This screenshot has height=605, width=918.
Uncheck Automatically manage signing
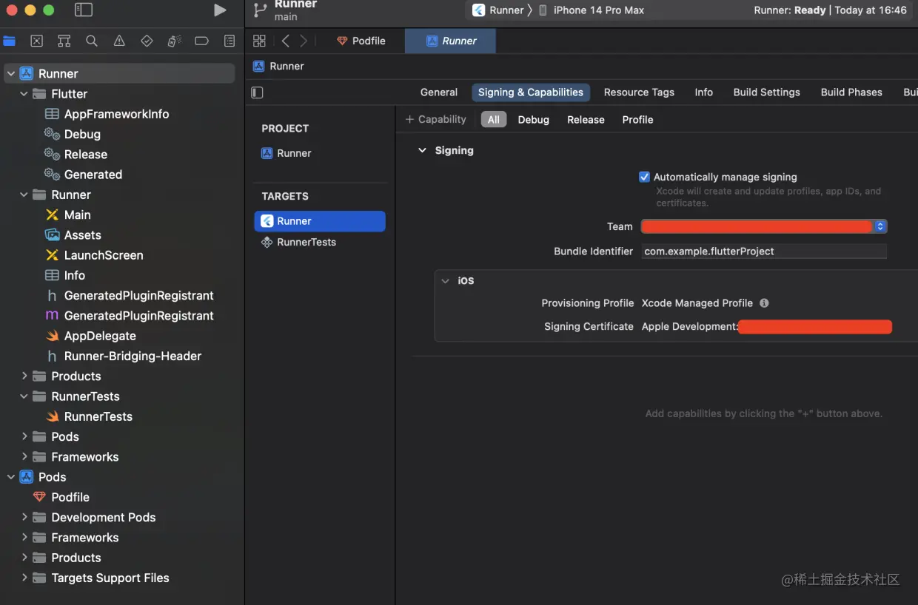tap(644, 177)
